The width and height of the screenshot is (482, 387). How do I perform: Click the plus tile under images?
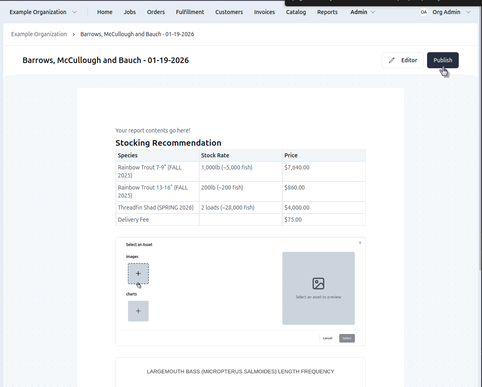click(x=138, y=273)
